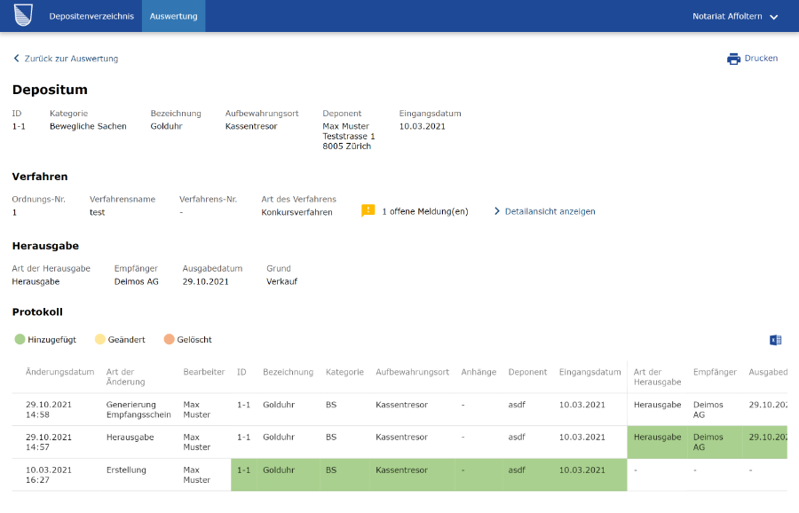
Task: Open the Depositenverzeichnis tab
Action: (91, 16)
